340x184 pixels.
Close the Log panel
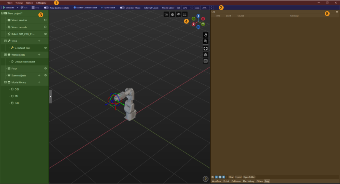(337, 12)
